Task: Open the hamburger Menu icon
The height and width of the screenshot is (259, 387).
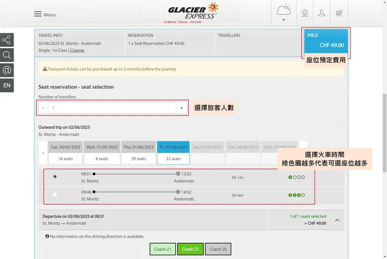Action: (38, 14)
